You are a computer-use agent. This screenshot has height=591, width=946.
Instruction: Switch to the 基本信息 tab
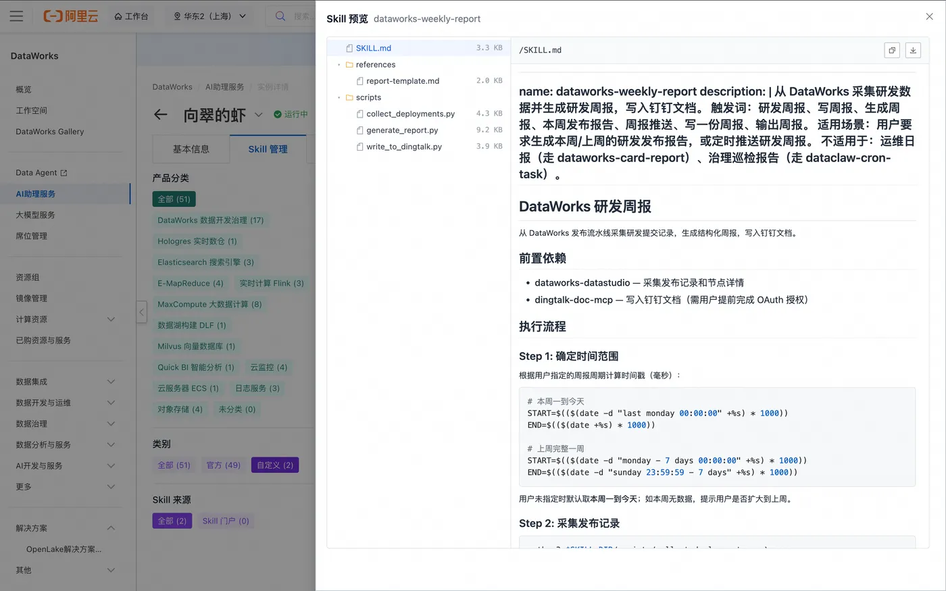coord(191,149)
